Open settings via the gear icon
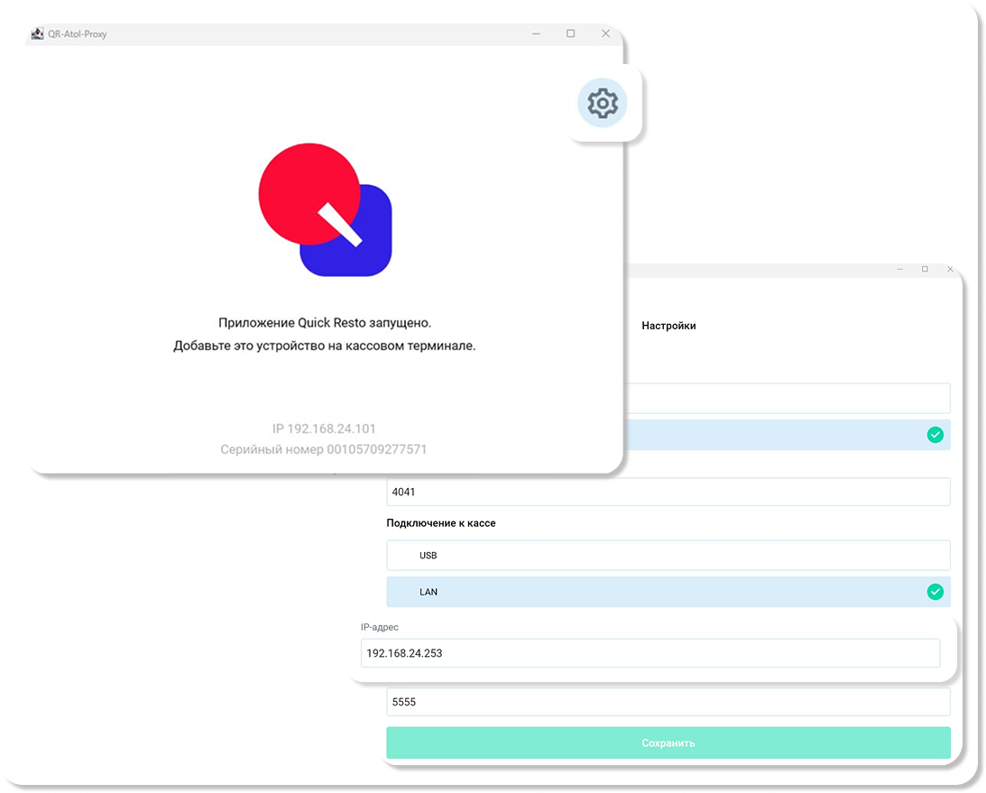Screen dimensions: 986x793 pyautogui.click(x=602, y=103)
